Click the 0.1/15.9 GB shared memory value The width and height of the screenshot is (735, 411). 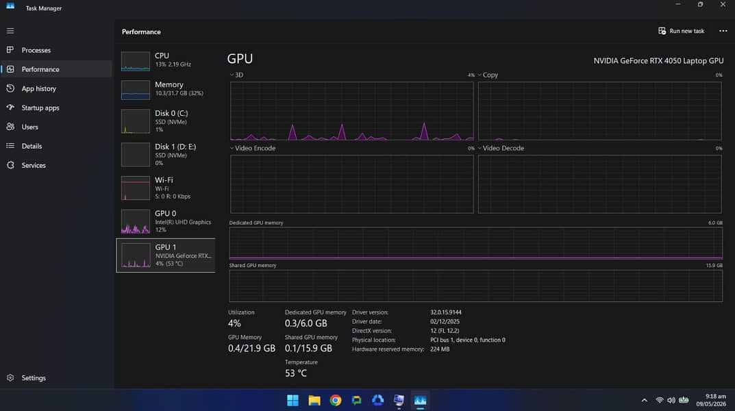coord(308,348)
